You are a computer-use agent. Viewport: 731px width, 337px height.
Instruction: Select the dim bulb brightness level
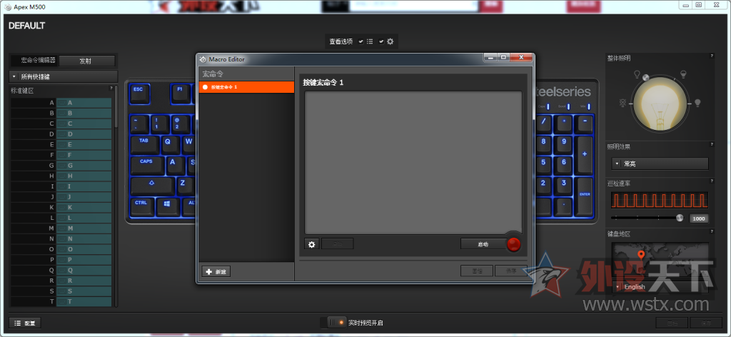coord(637,74)
